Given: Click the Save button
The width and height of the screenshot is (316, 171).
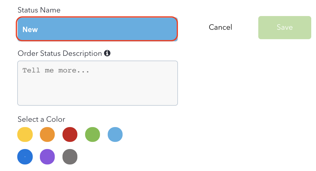Looking at the screenshot, I should click(284, 28).
